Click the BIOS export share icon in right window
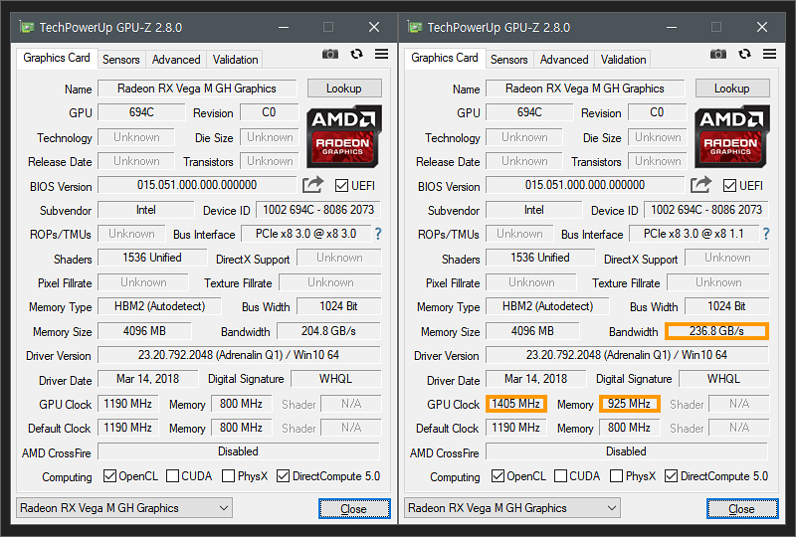Screen dimensions: 796x537 [x=700, y=185]
